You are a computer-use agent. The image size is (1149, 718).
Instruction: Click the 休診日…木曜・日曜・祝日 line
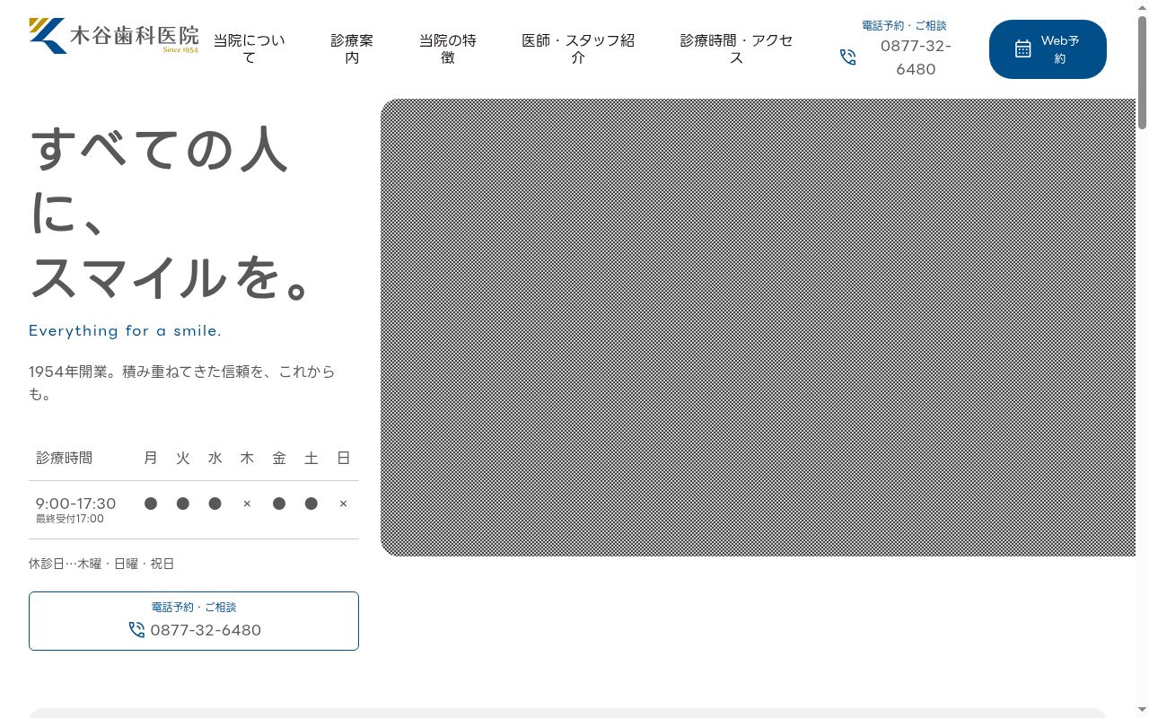[101, 564]
